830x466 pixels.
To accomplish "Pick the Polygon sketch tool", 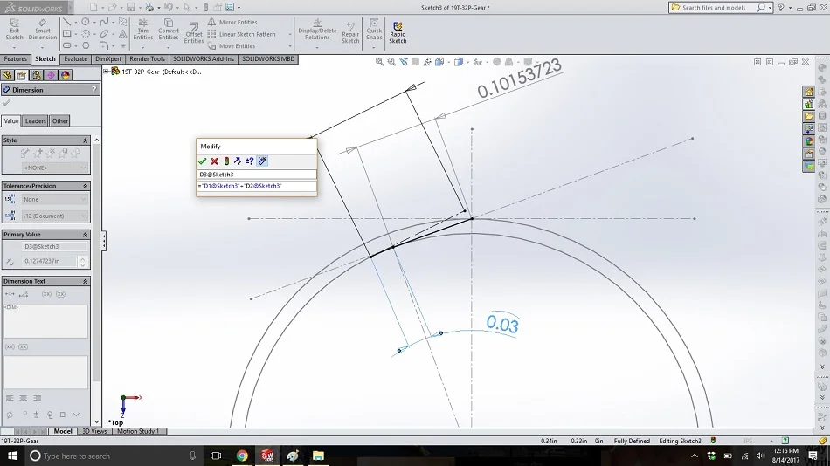I will (x=86, y=45).
